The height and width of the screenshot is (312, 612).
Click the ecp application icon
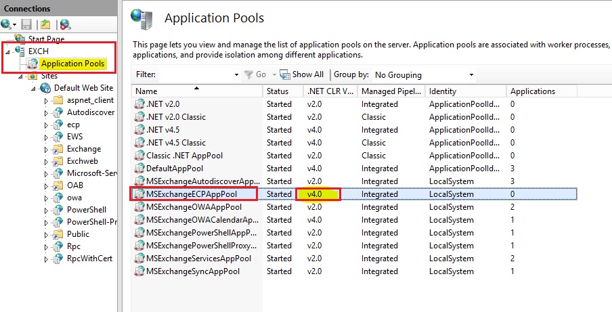pyautogui.click(x=58, y=125)
